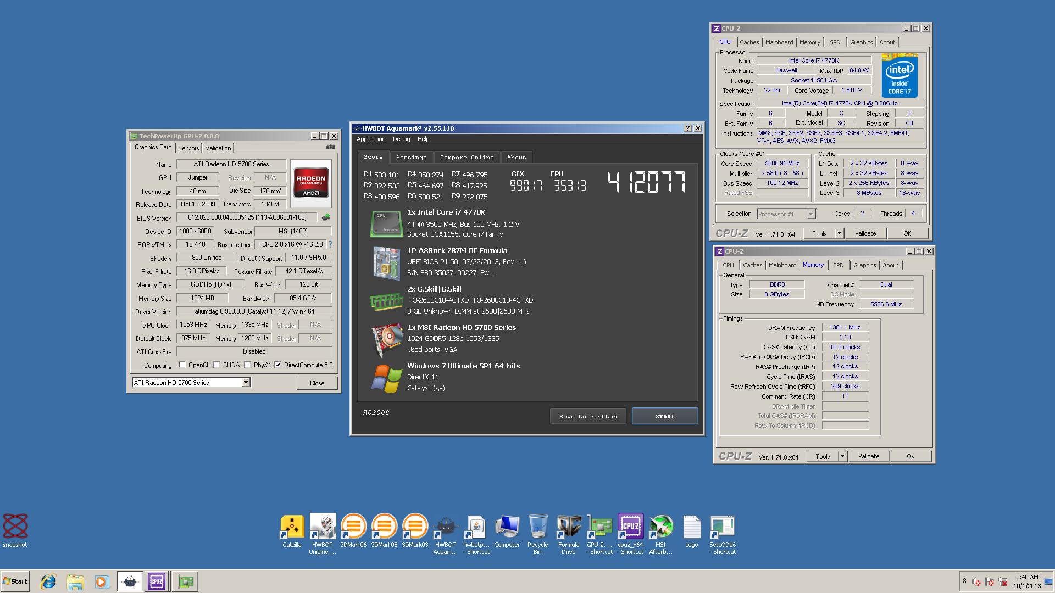Open the Start menu
The image size is (1055, 593).
click(15, 581)
